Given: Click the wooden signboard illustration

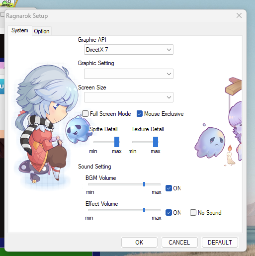Looking at the screenshot, I should pyautogui.click(x=233, y=86).
